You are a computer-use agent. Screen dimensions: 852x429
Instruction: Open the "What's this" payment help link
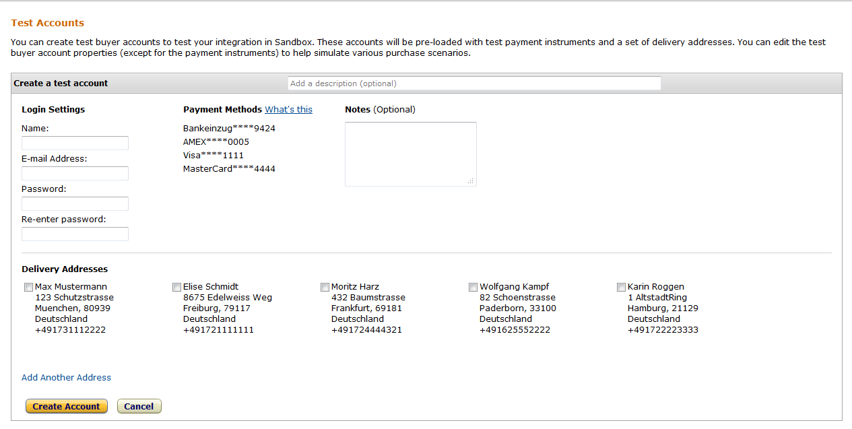click(x=288, y=109)
